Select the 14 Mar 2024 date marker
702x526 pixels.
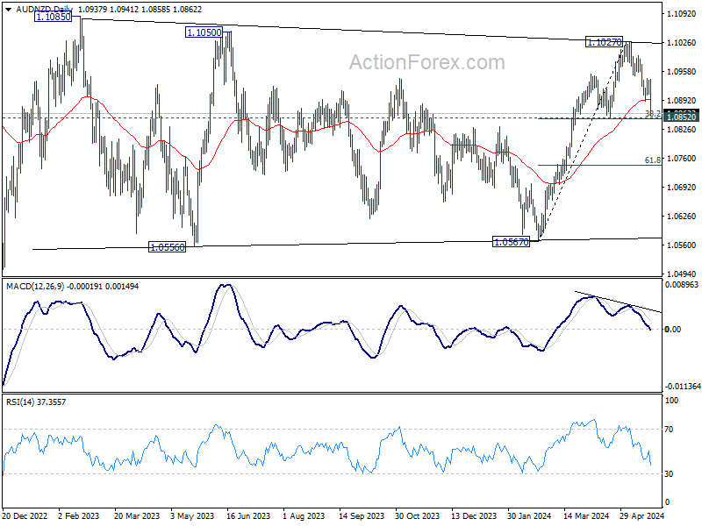click(585, 515)
